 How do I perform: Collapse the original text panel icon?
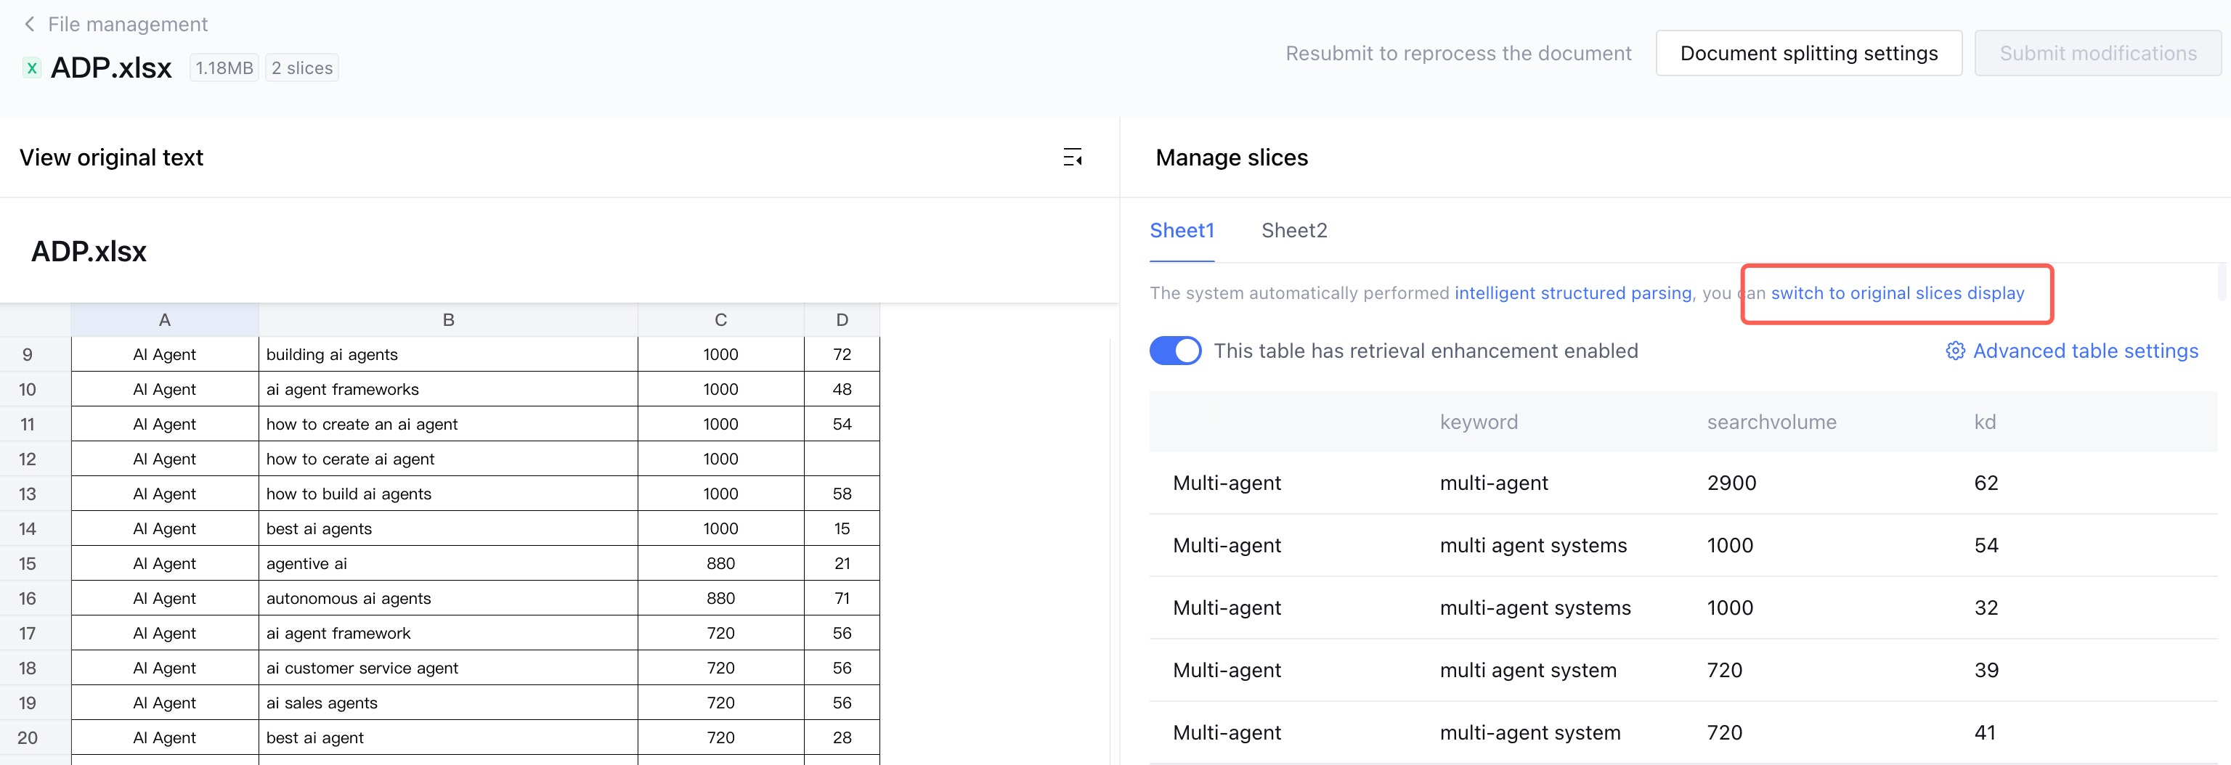tap(1072, 157)
